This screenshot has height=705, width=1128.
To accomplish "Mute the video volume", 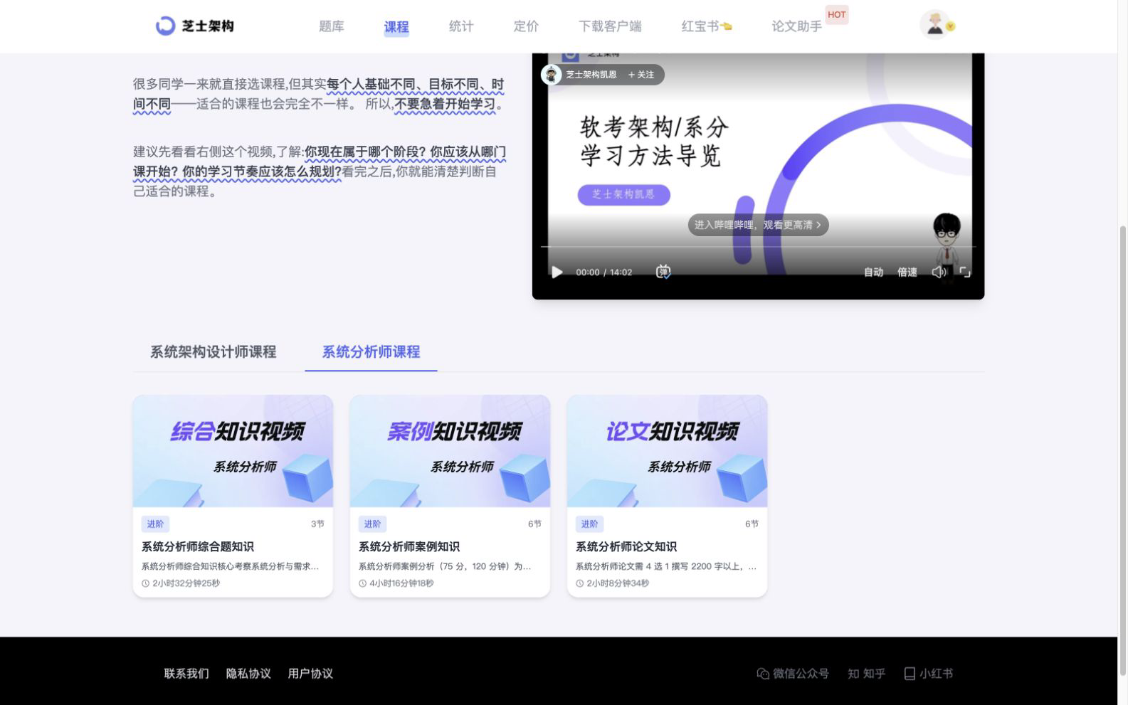I will [x=939, y=272].
